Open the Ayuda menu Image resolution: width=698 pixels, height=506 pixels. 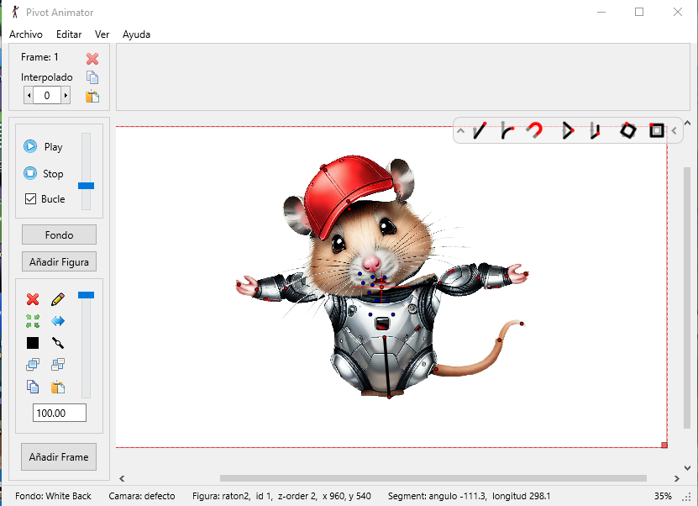coord(136,34)
